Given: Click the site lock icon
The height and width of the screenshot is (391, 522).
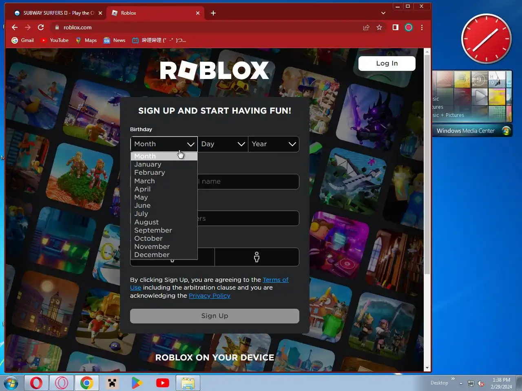Looking at the screenshot, I should tap(57, 27).
